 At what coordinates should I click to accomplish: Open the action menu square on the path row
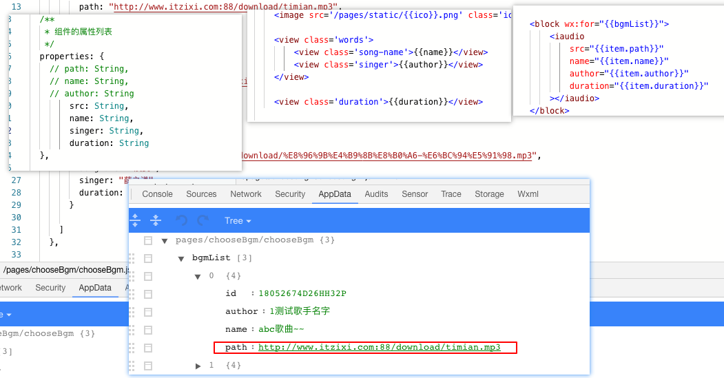147,348
